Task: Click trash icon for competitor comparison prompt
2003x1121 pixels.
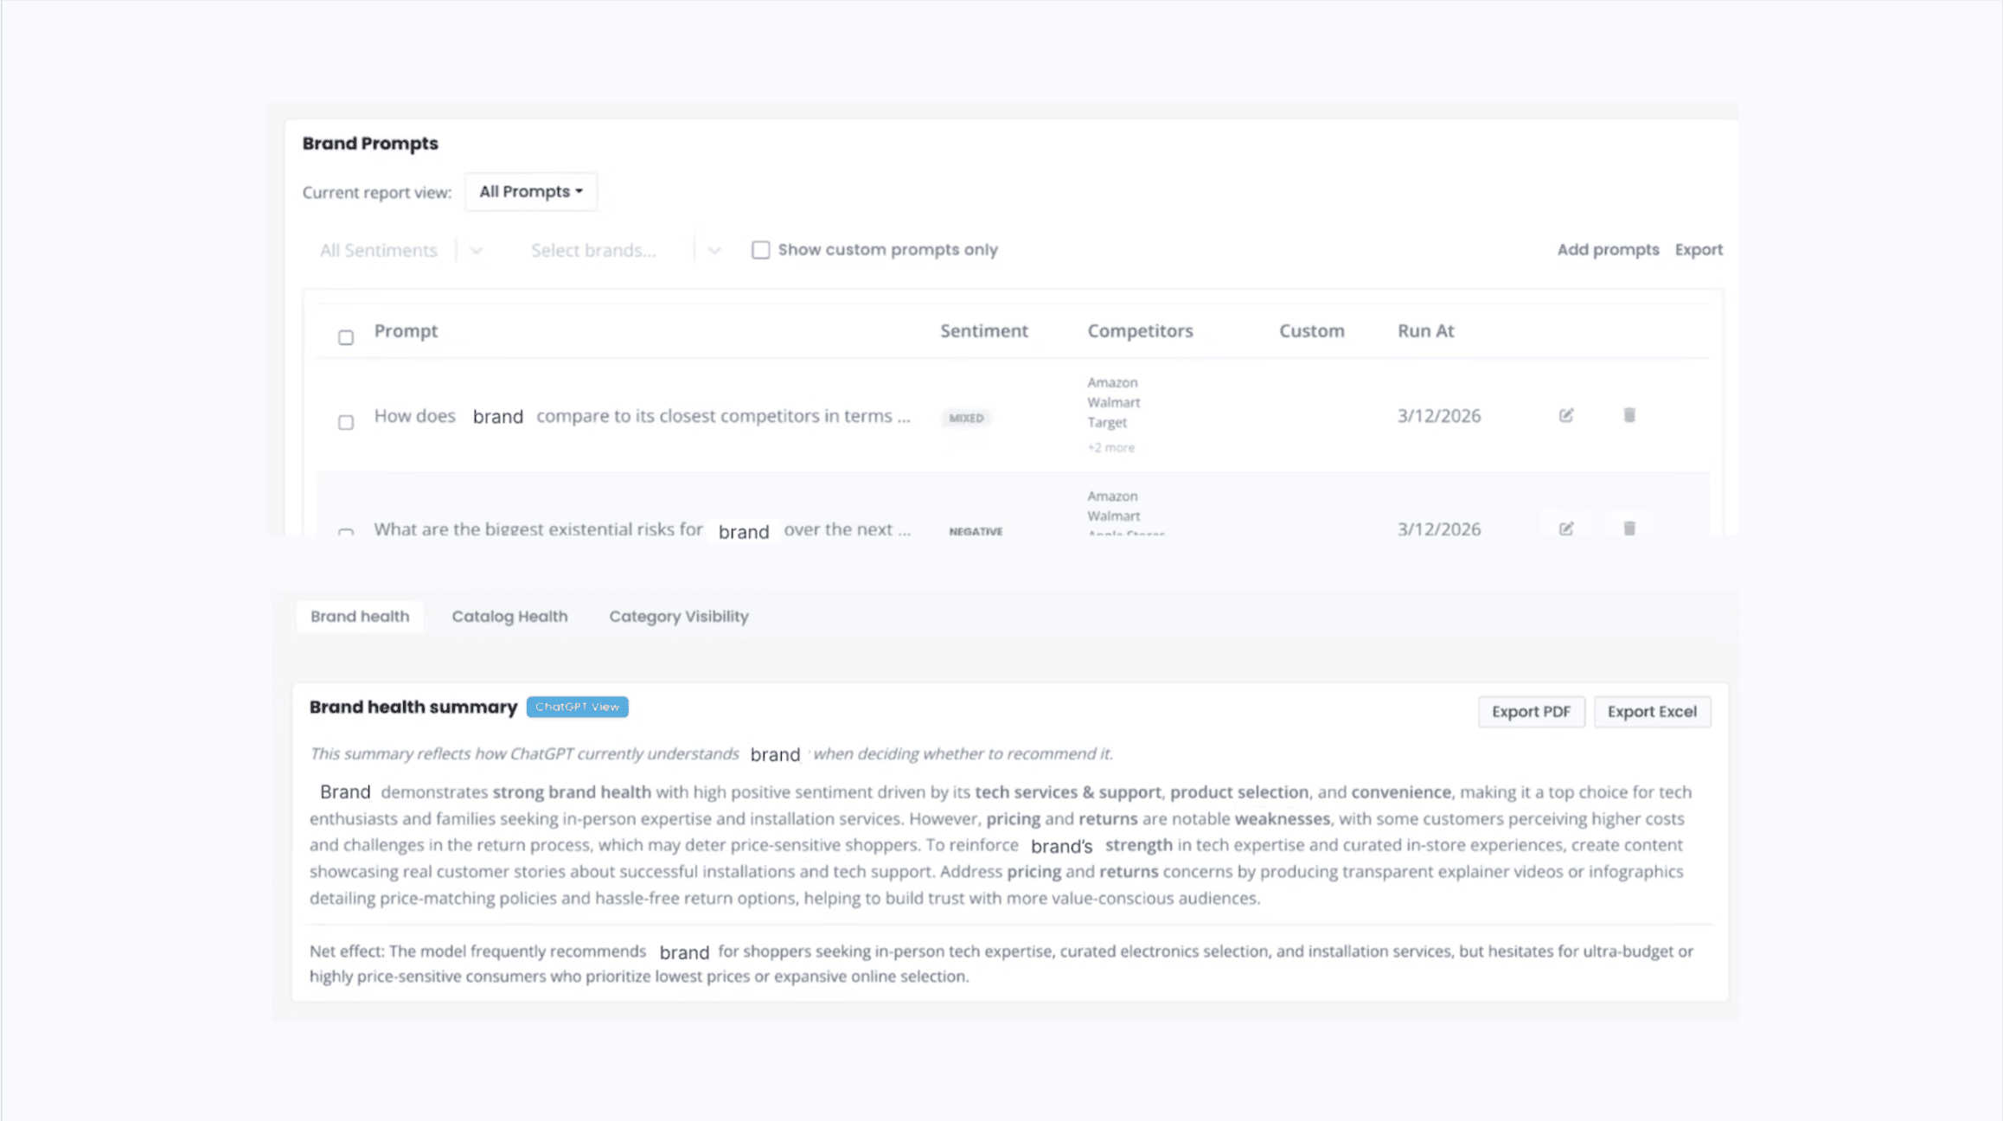Action: pos(1629,415)
